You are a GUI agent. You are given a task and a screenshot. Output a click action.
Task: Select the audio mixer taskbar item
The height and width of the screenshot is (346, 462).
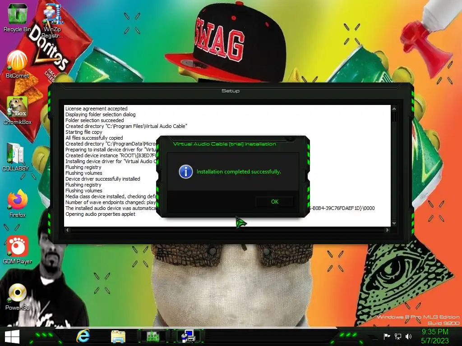pos(153,337)
